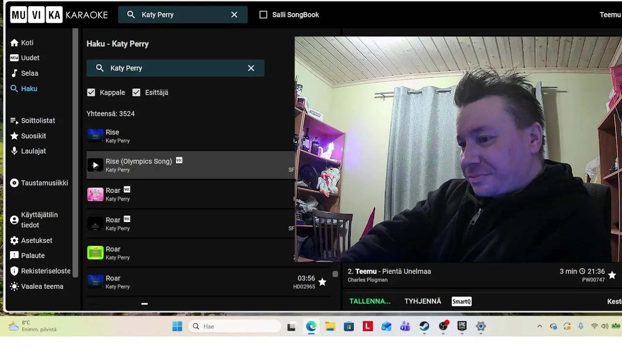Image resolution: width=622 pixels, height=350 pixels.
Task: Open Rekisteriseloste privacy statement
Action: (40, 271)
